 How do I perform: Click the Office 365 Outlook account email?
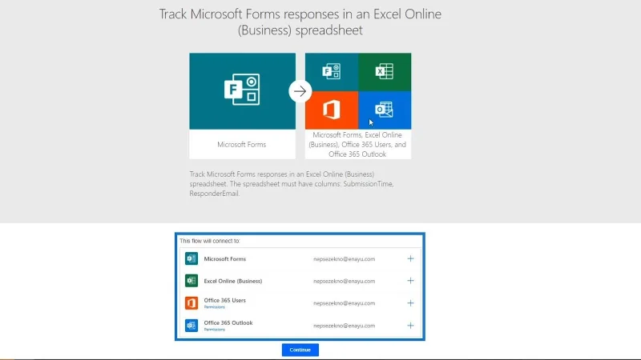[x=344, y=326]
